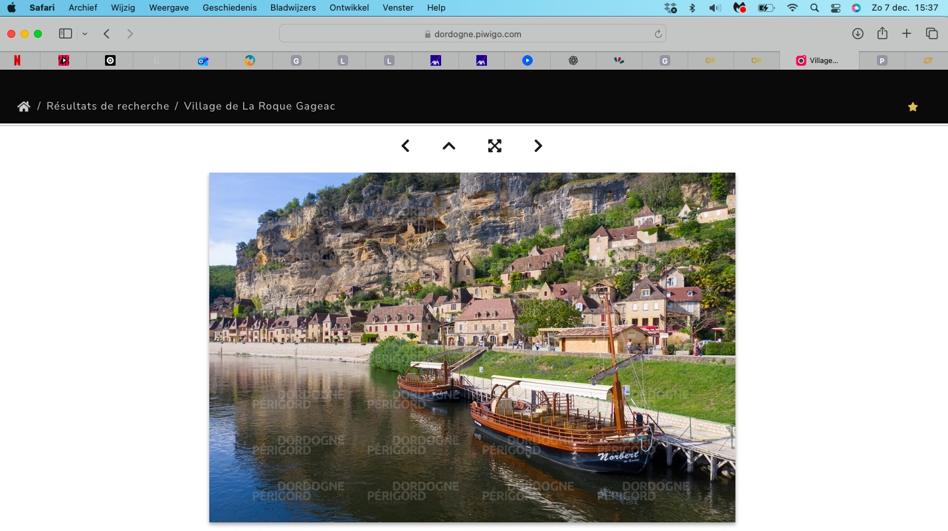Open the photo in fullscreen mode

tap(494, 146)
